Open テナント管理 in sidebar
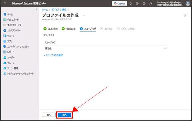Viewport: 192px width, 121px height. [x=11, y=68]
